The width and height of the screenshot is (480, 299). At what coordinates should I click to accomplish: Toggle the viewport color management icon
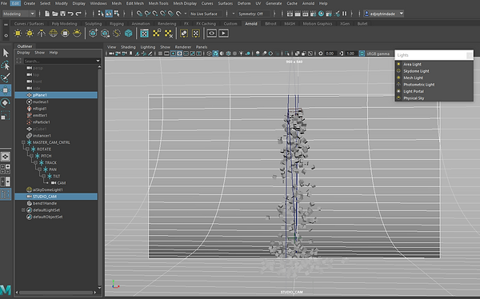coord(362,54)
